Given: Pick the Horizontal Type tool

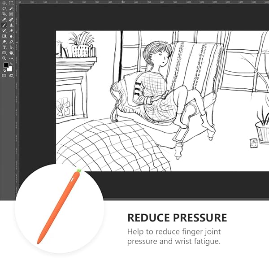Looking at the screenshot, I should point(4,47).
